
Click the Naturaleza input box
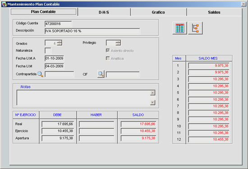(x=48, y=51)
